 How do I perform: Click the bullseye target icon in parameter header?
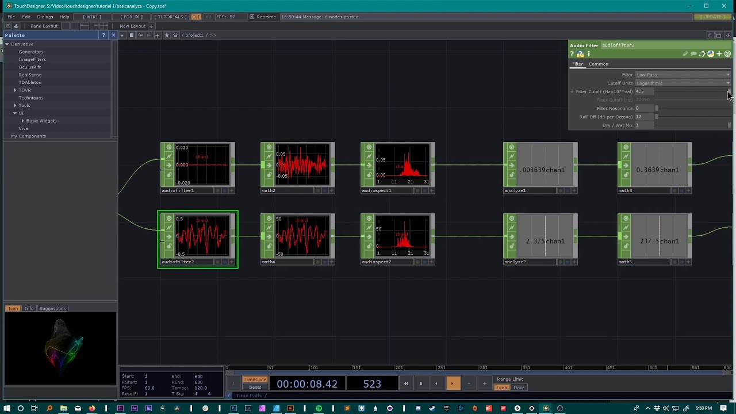[x=727, y=54]
